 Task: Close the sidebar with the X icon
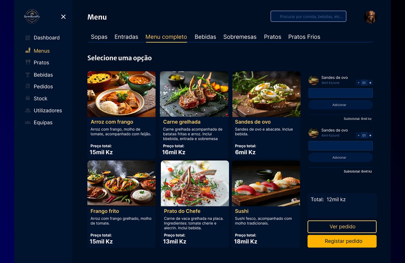63,17
